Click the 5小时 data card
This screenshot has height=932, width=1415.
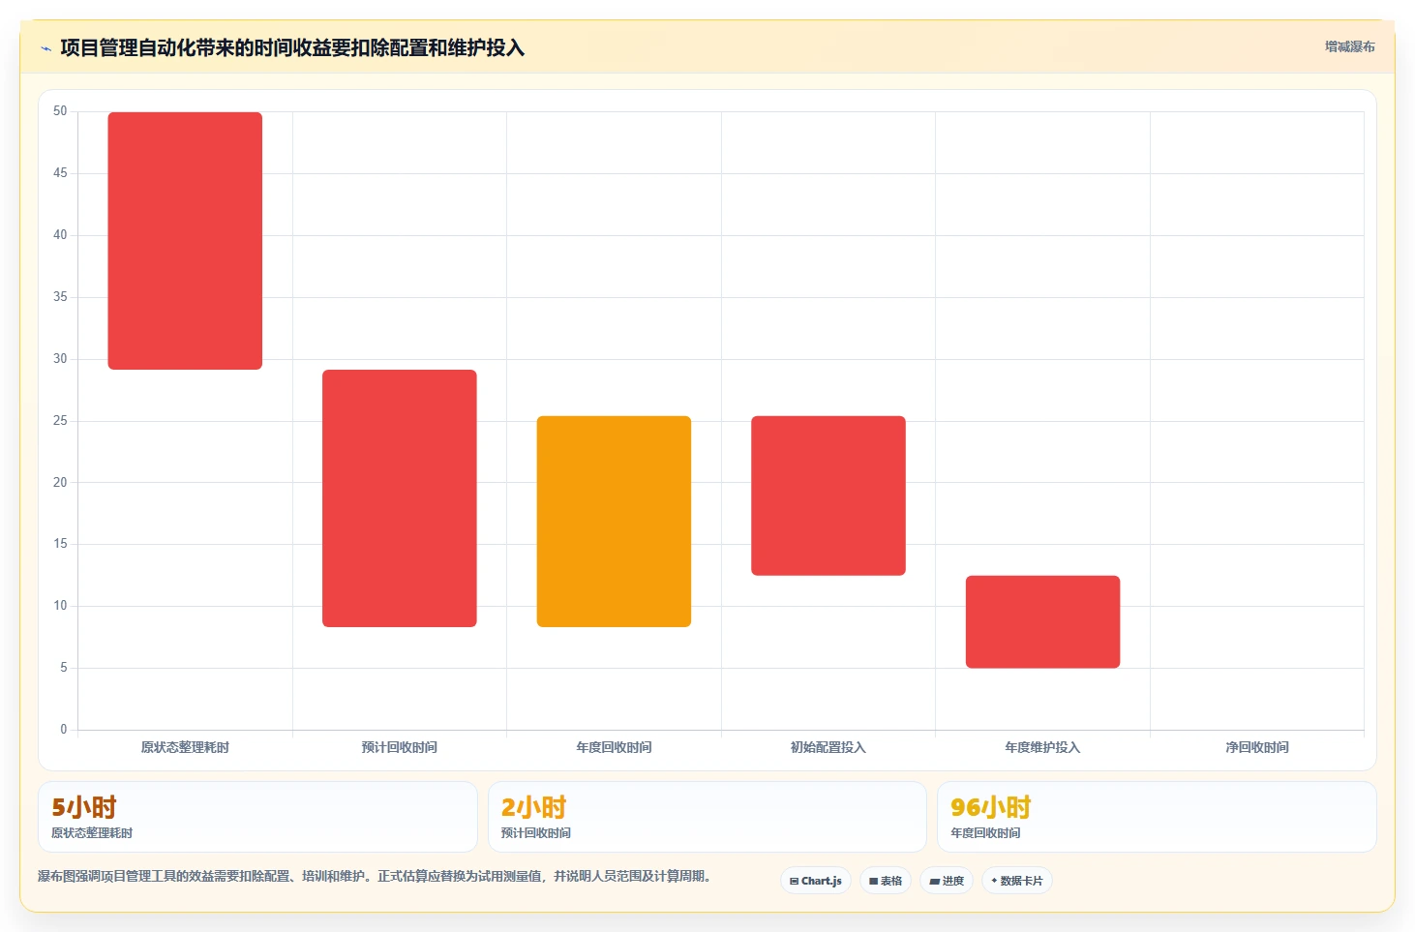pyautogui.click(x=257, y=817)
